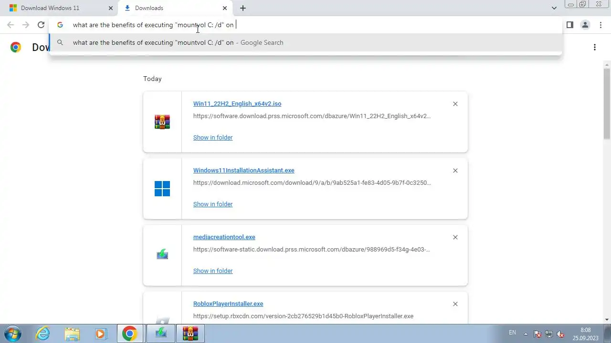This screenshot has height=343, width=611.
Task: Click the RobloxPlayerInstaller source URL text
Action: [303, 316]
